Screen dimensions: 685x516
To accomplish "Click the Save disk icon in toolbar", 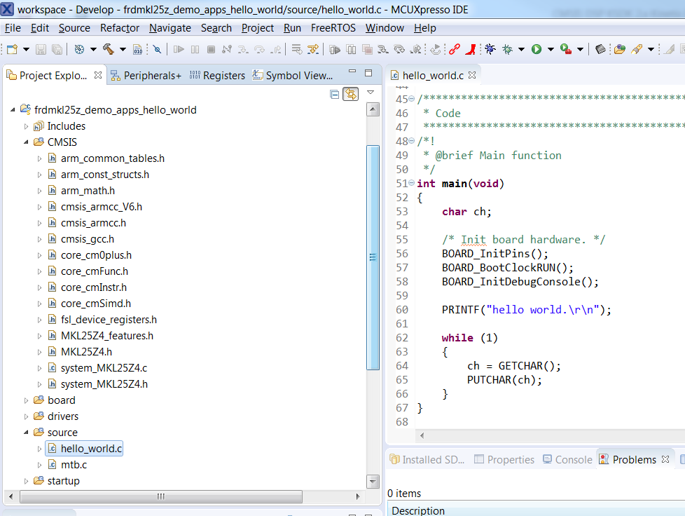I will coord(41,49).
